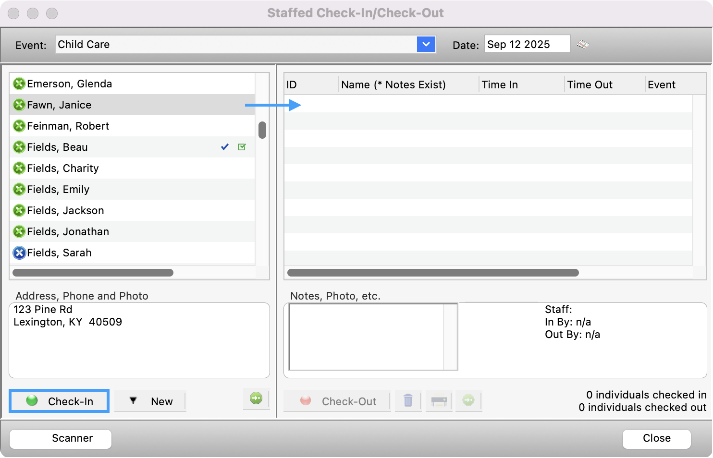Click the printer icon in the check-out toolbar
This screenshot has height=458, width=713.
coord(438,401)
